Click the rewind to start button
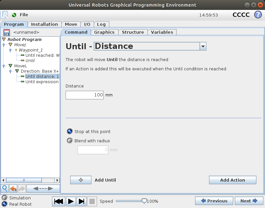265x208 pixels. (59, 201)
